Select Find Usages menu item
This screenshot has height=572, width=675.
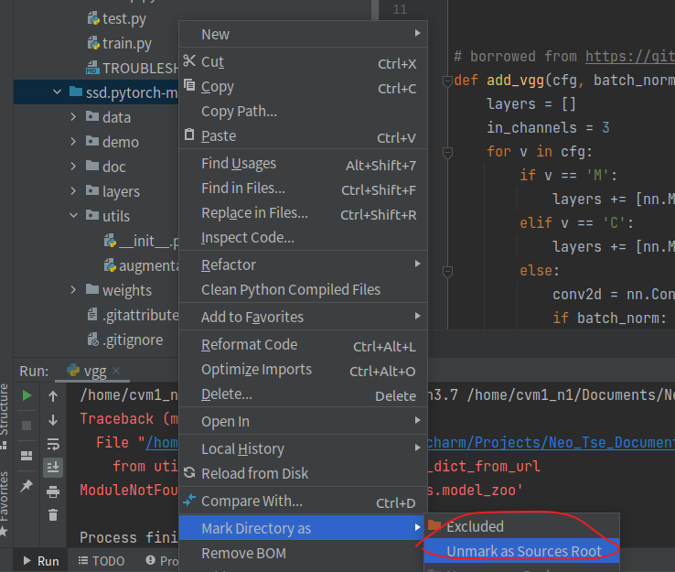tap(303, 164)
